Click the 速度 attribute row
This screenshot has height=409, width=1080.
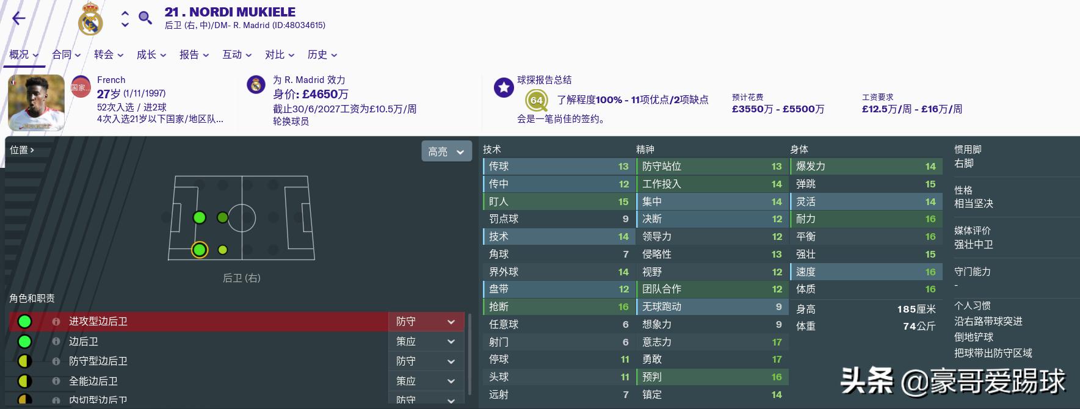[865, 272]
